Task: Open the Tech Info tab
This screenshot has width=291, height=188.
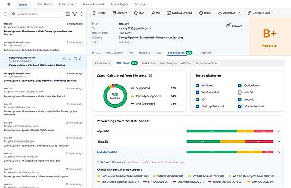Action: [x=206, y=53]
